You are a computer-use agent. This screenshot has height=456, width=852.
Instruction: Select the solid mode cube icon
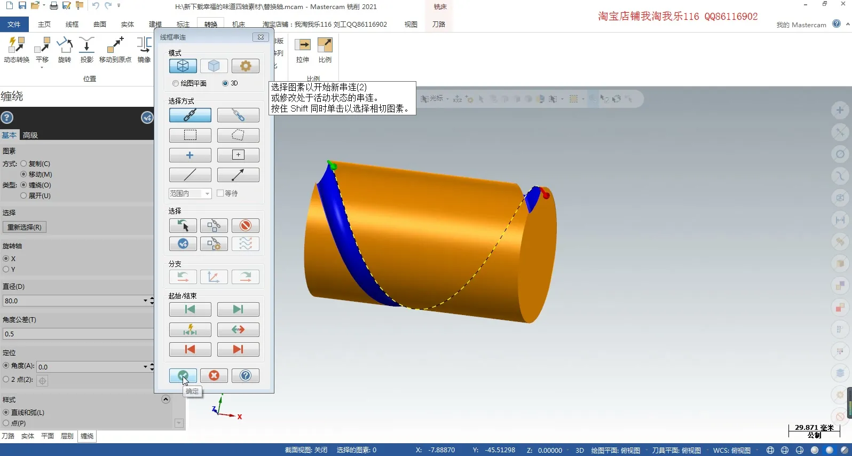pyautogui.click(x=214, y=66)
